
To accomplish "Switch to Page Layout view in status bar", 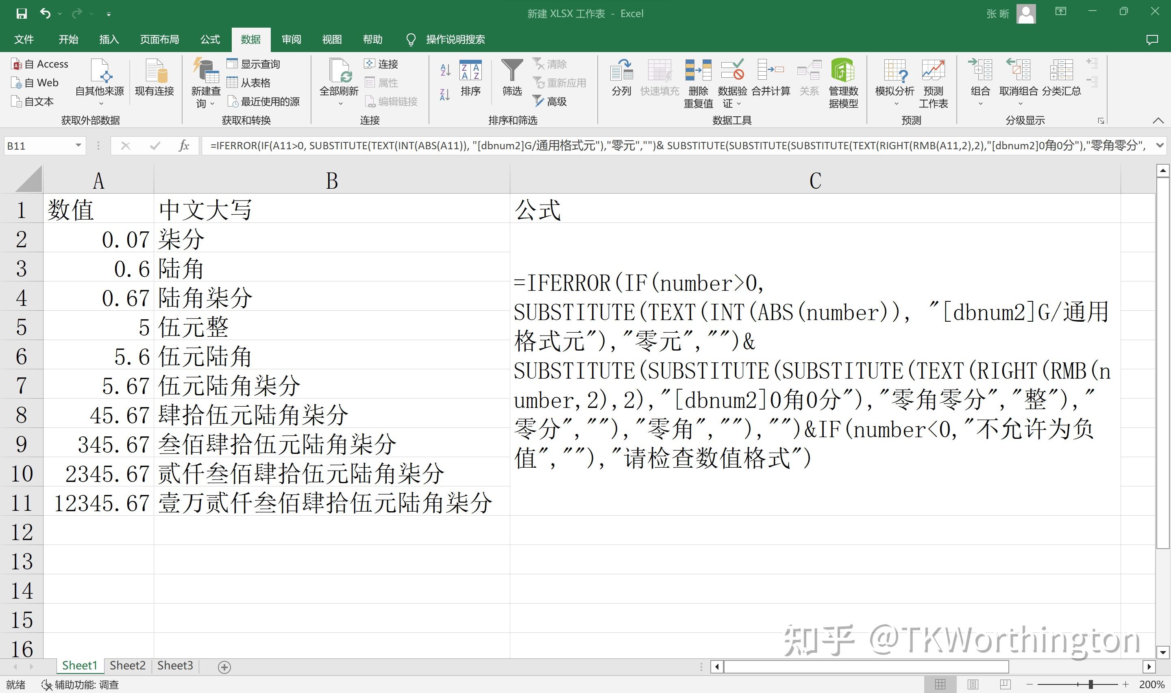I will pyautogui.click(x=973, y=684).
